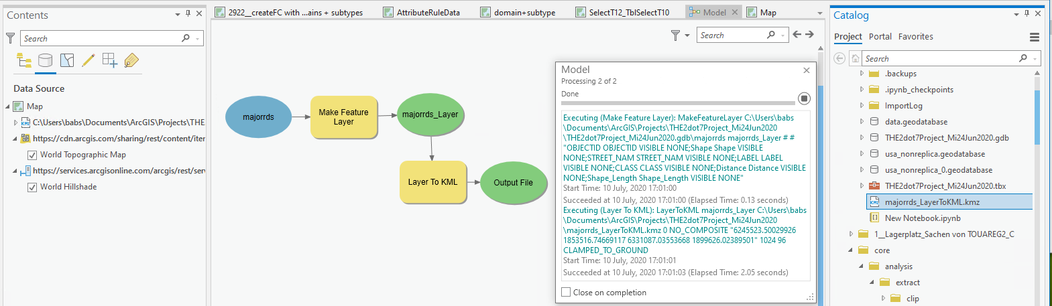1052x306 pixels.
Task: Enable Close on completion checkbox
Action: pos(566,293)
